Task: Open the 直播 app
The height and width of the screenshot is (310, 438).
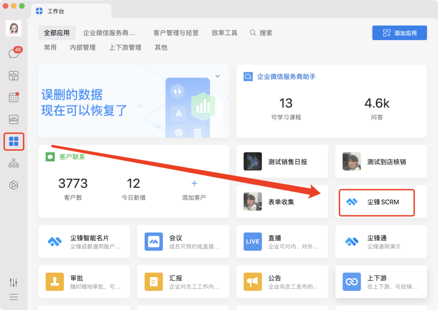Action: tap(282, 241)
